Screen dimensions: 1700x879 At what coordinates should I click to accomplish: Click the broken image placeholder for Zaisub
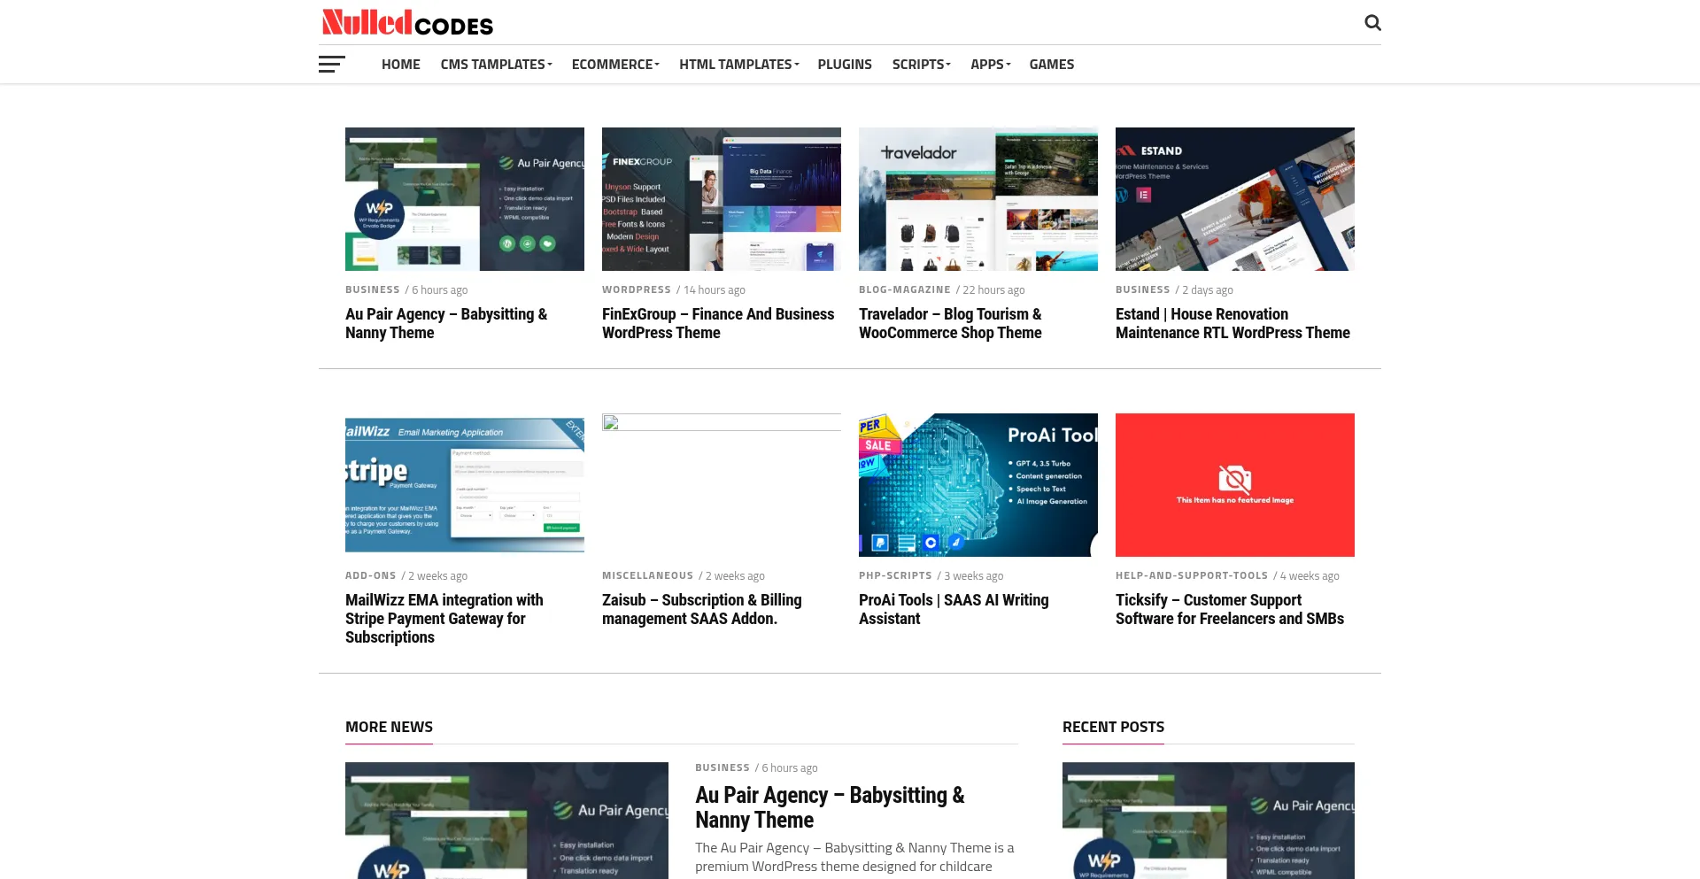click(x=721, y=484)
